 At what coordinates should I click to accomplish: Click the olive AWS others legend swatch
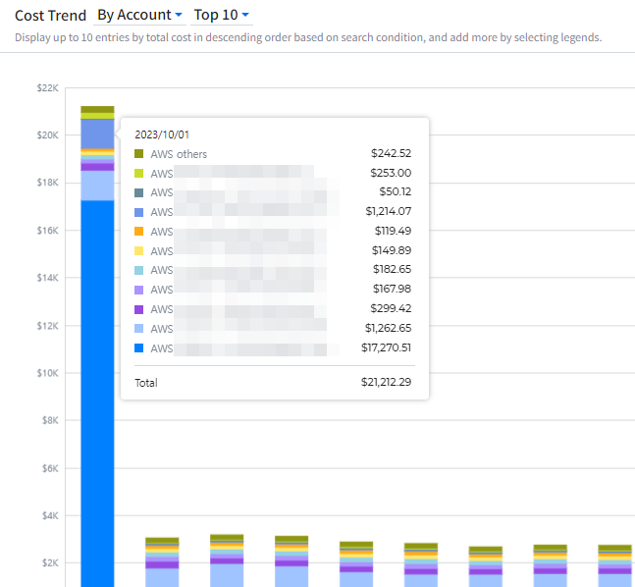(x=139, y=154)
